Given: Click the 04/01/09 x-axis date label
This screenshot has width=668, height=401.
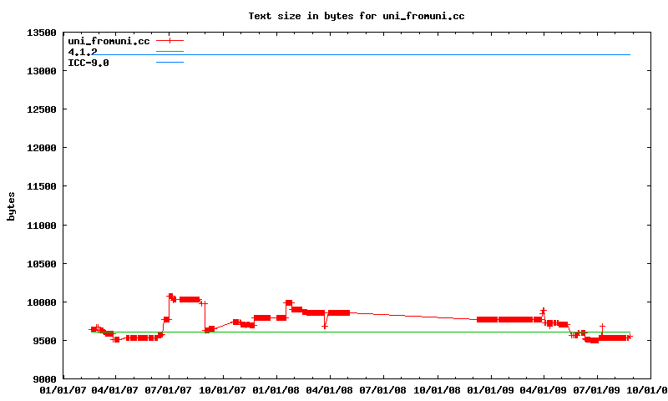Looking at the screenshot, I should [x=544, y=390].
